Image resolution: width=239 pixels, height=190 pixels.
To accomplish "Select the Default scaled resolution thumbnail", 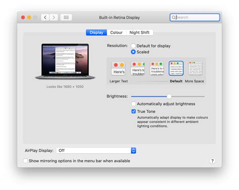I will 176,68.
